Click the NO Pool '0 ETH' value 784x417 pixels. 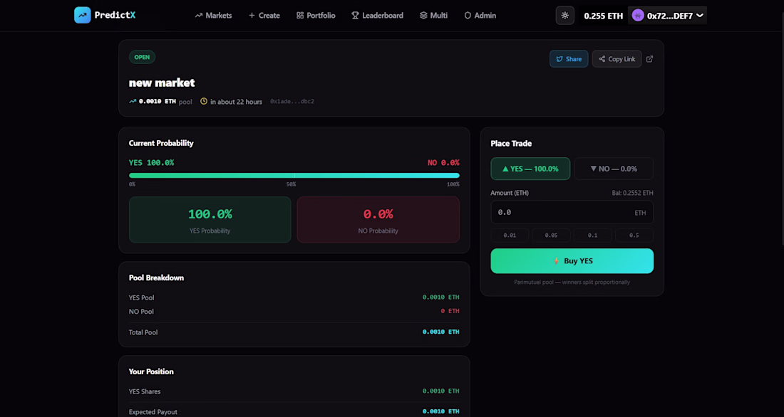pos(450,311)
